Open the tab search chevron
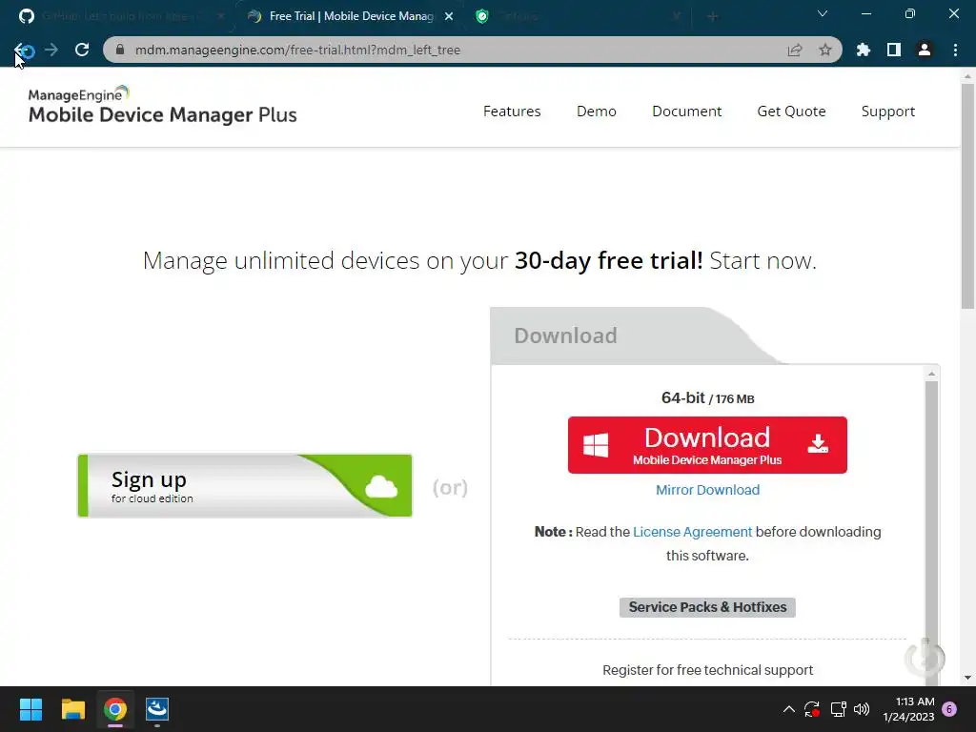Image resolution: width=976 pixels, height=732 pixels. click(823, 13)
